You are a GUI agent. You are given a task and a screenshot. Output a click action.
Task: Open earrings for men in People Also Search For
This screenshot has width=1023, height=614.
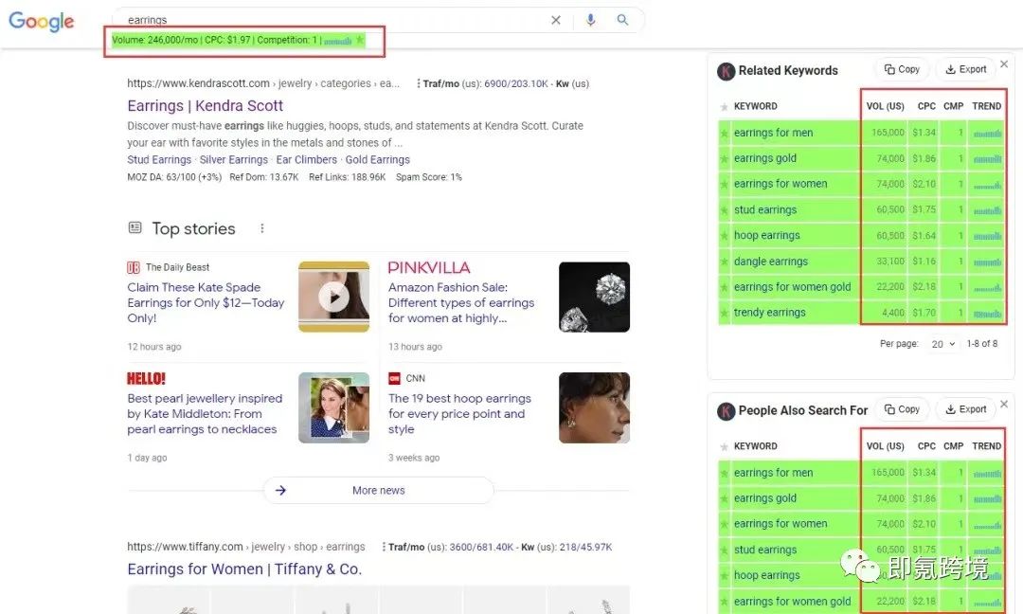(x=773, y=473)
